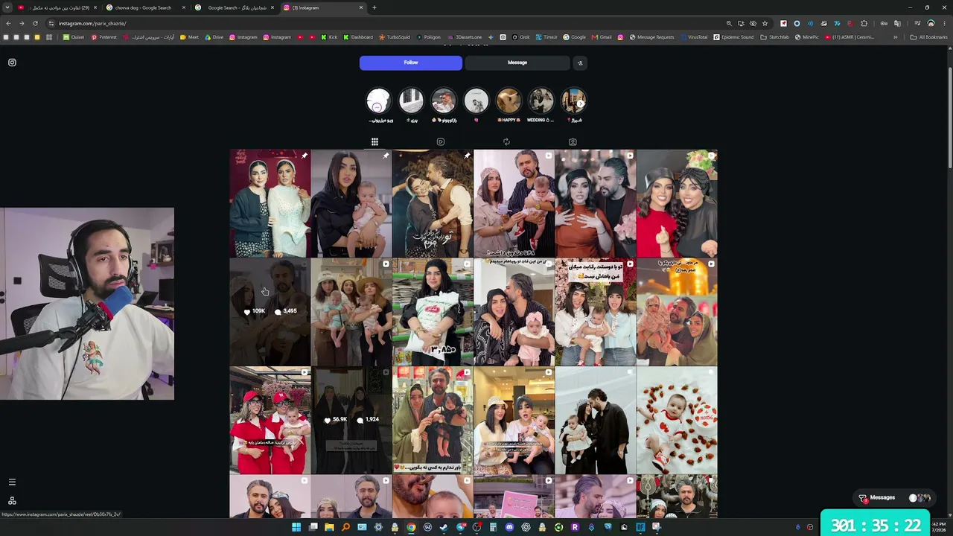Click the zoom magnifier icon in the address bar
Image resolution: width=953 pixels, height=536 pixels.
729,23
